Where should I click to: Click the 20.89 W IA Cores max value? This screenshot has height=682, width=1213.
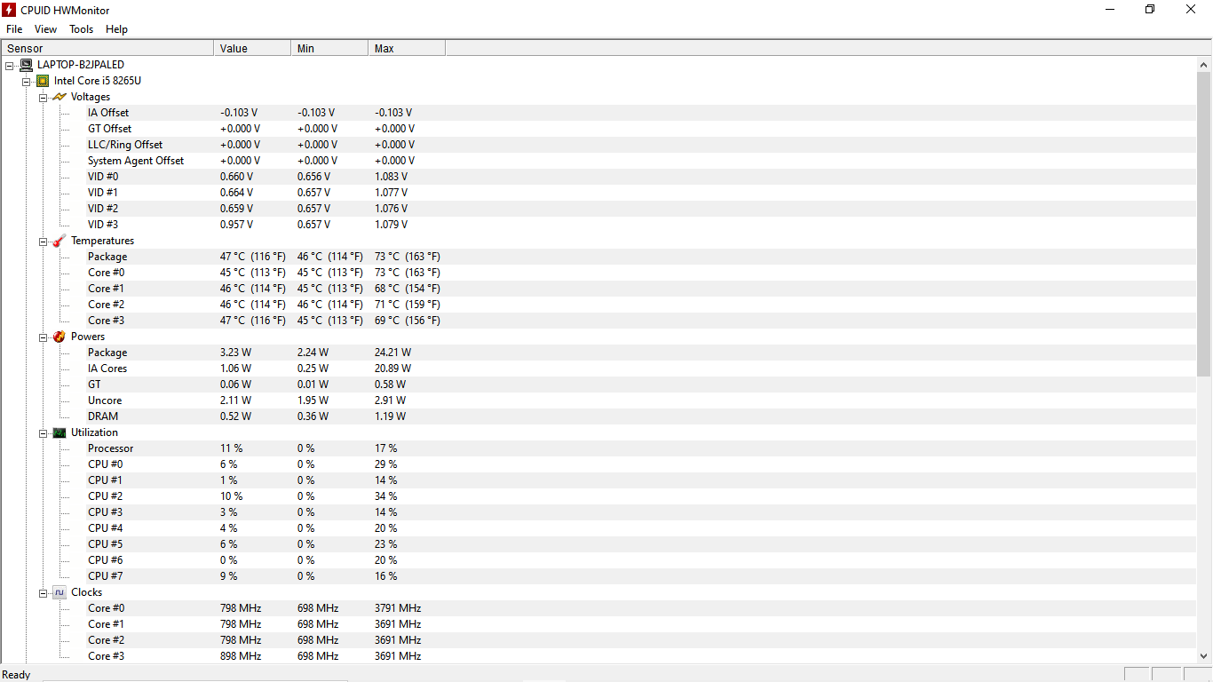392,369
